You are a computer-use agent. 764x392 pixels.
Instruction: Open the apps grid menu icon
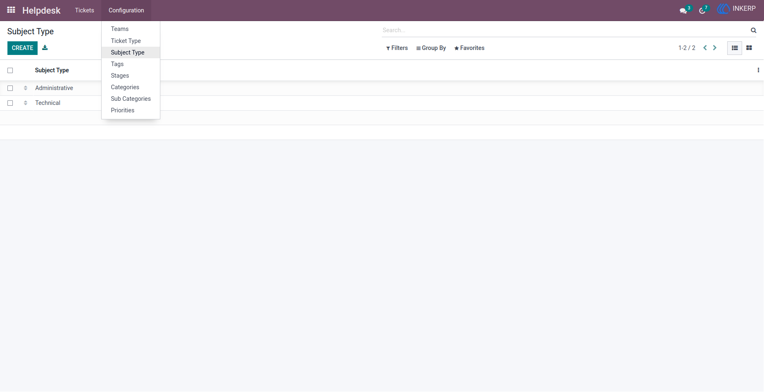click(11, 10)
